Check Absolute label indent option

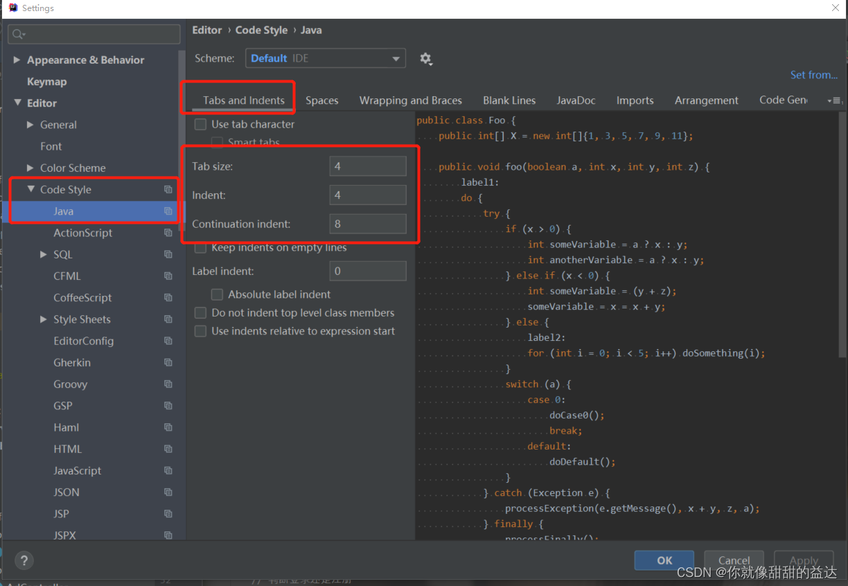coord(217,294)
